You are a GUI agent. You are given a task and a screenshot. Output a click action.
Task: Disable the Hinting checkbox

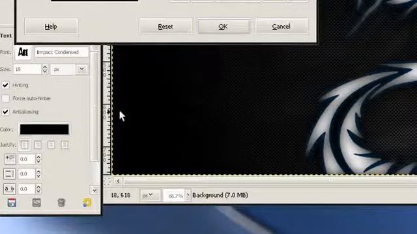point(6,85)
